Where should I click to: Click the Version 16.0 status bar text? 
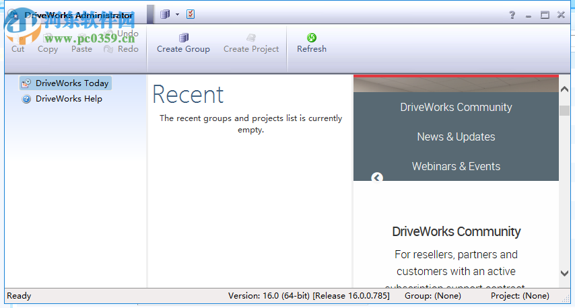[x=309, y=295]
